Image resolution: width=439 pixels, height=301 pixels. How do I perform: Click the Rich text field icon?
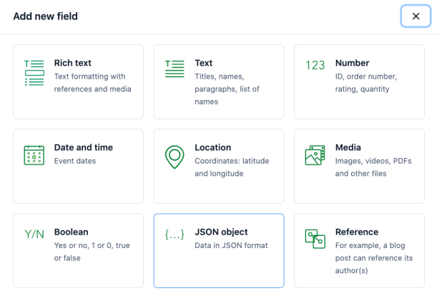coord(34,73)
